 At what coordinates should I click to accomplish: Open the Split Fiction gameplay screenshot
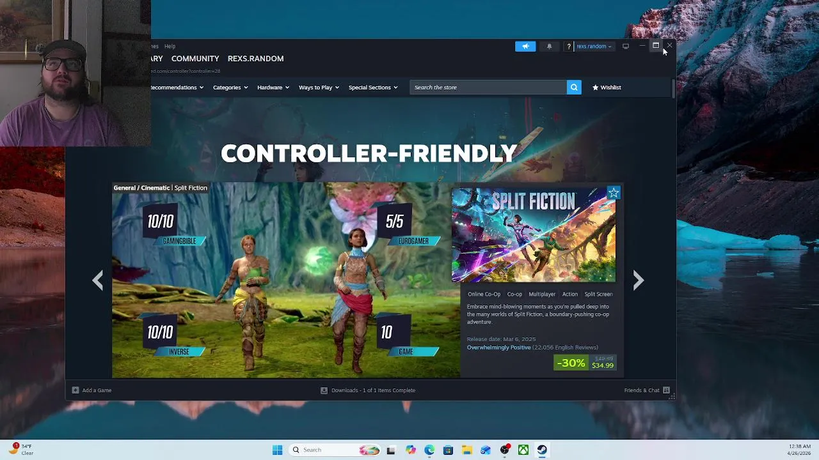[286, 280]
